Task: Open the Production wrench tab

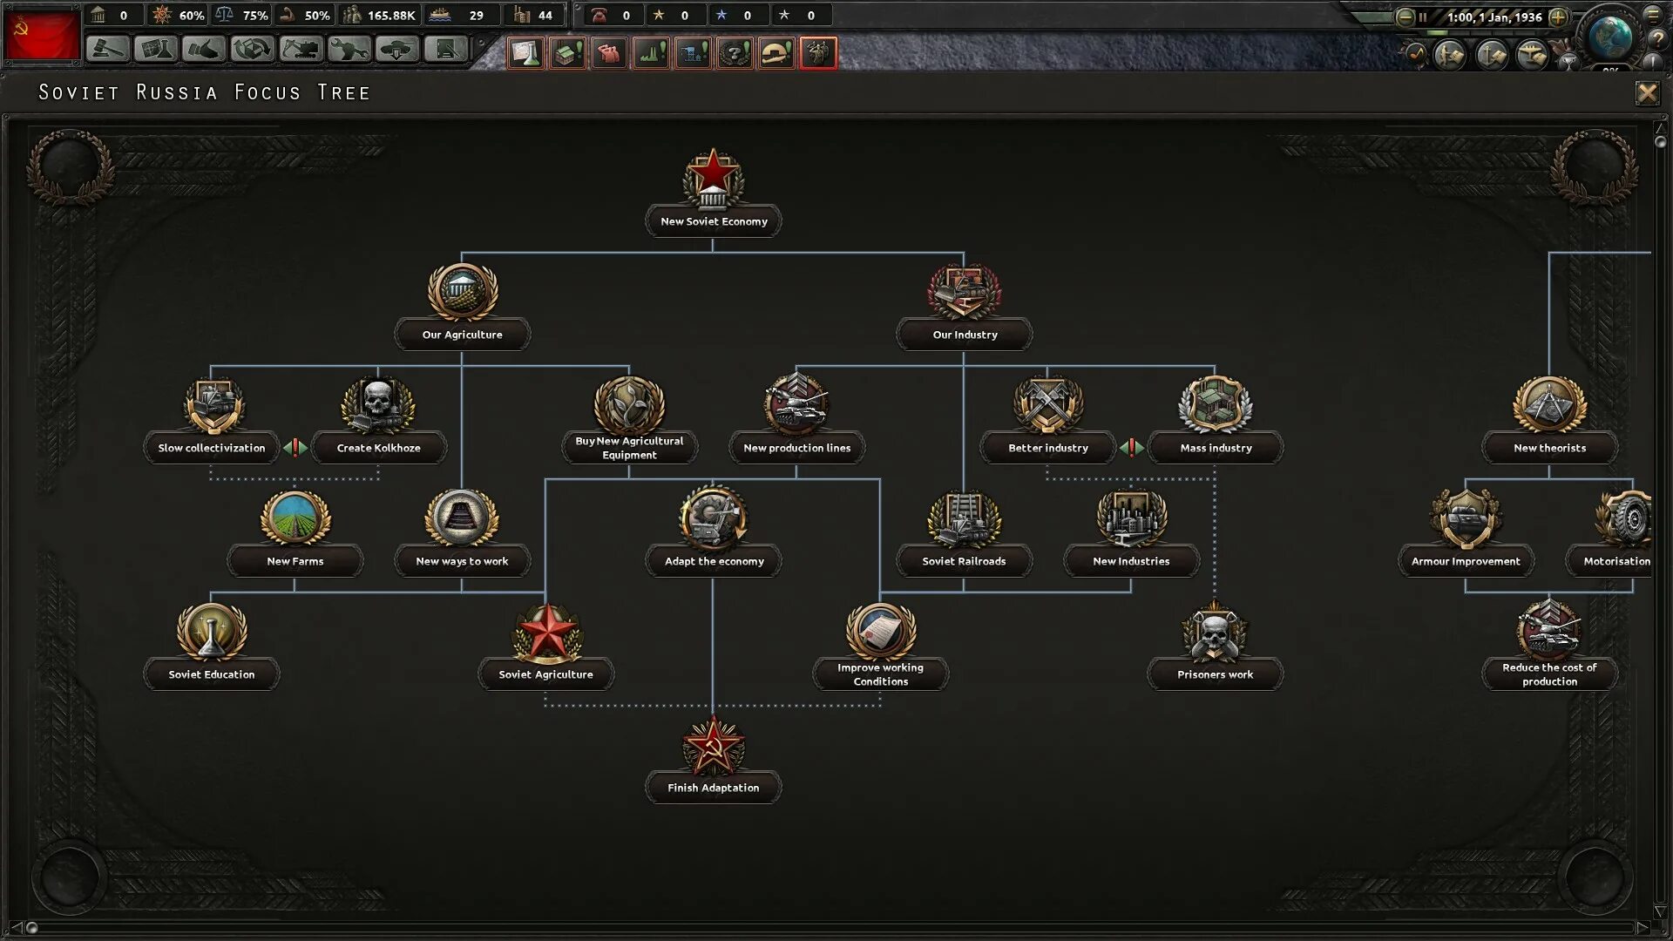Action: tap(349, 50)
